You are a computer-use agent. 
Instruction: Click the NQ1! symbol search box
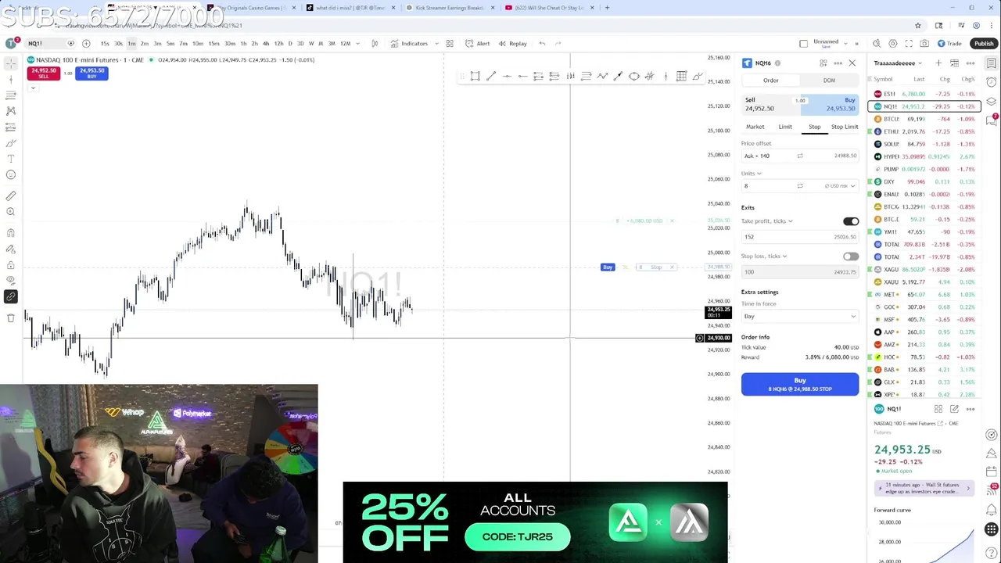coord(48,44)
